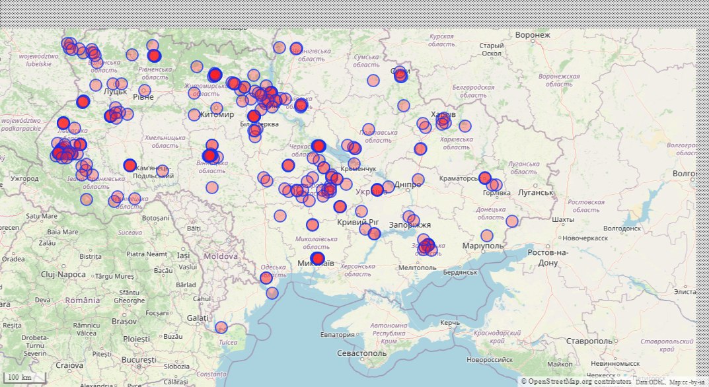Click the Ужгород city label
The image size is (709, 387).
(x=24, y=178)
